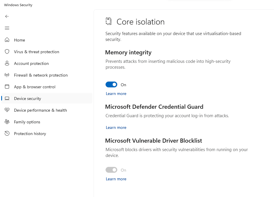Click the back arrow icon
This screenshot has width=274, height=197.
coord(7,16)
